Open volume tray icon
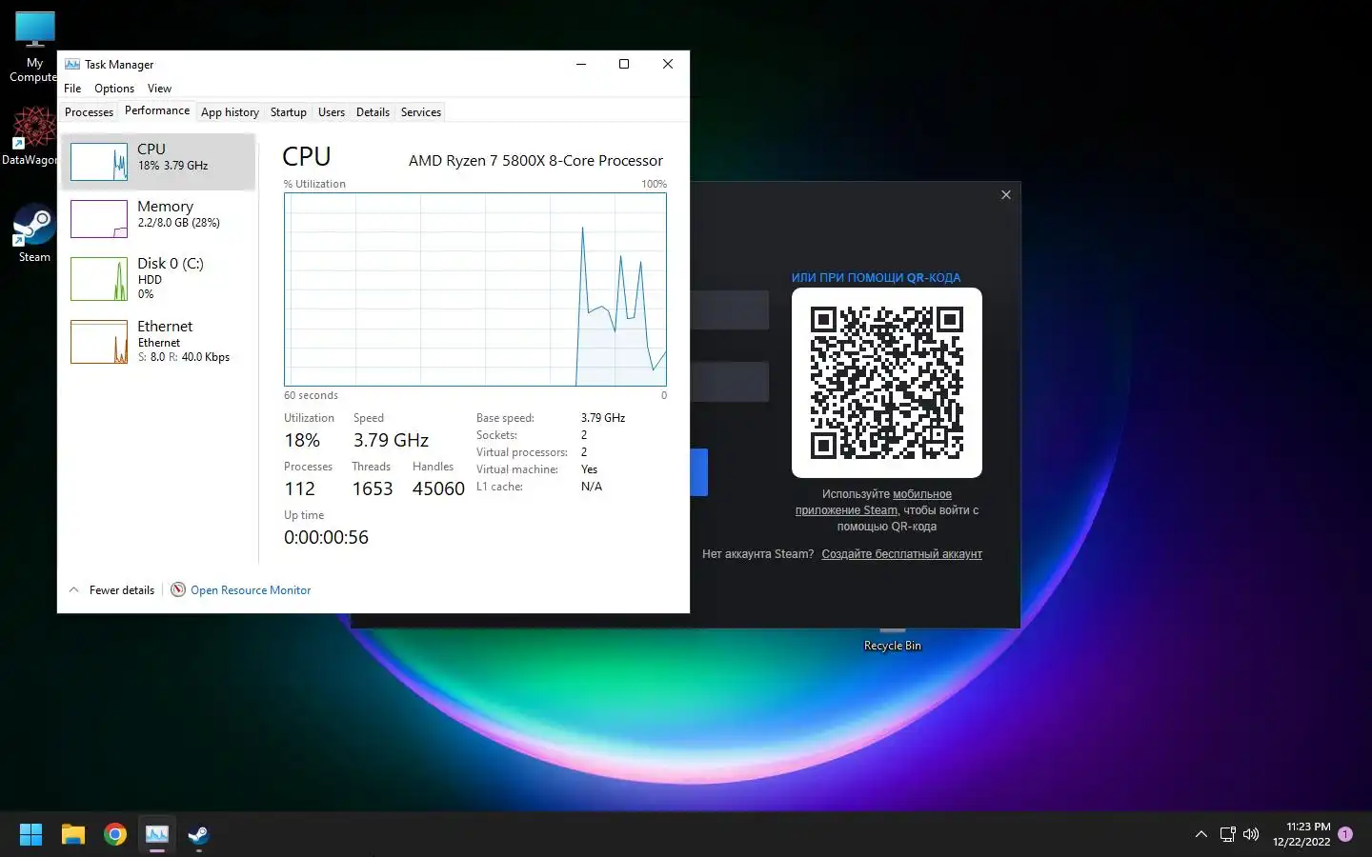This screenshot has height=857, width=1372. (x=1251, y=835)
